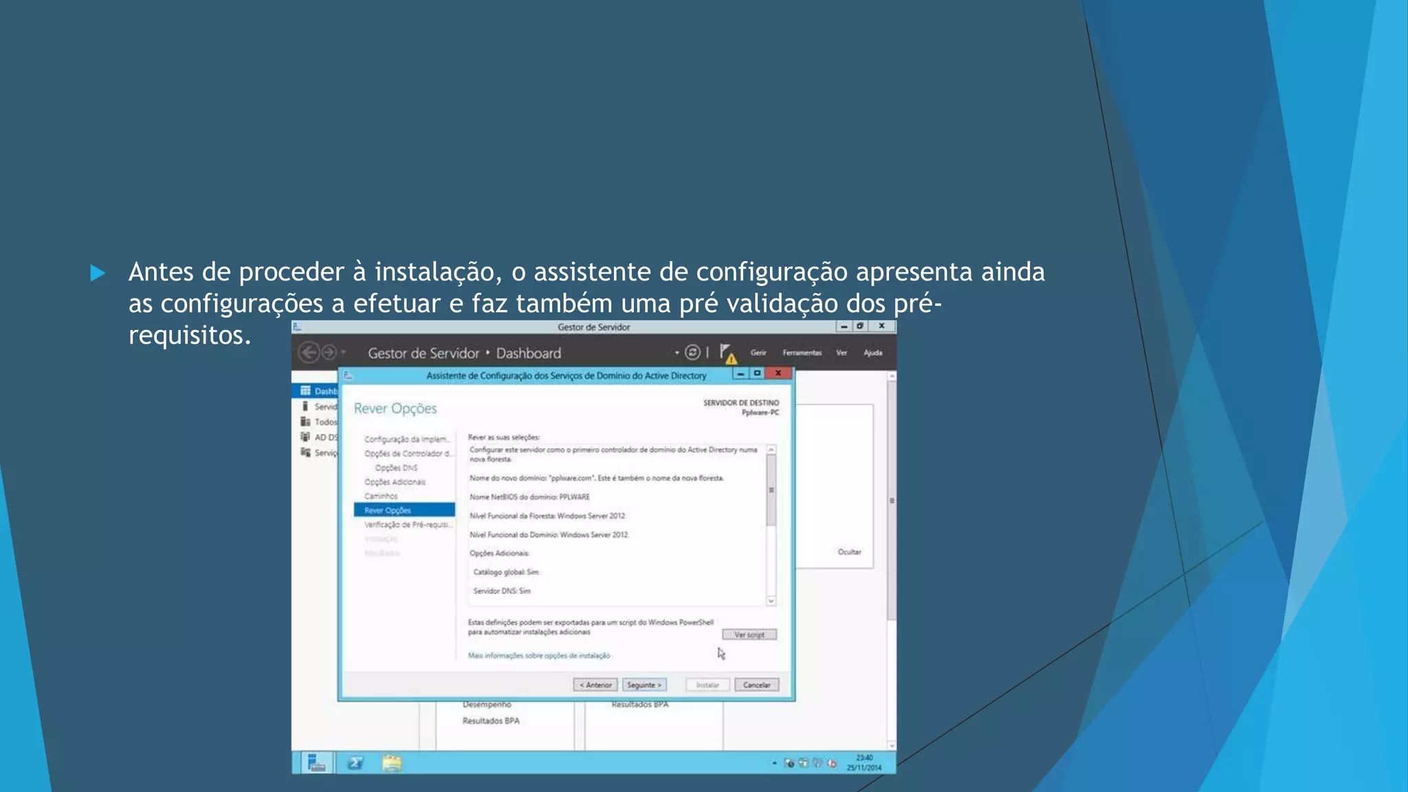Click the review list scroll-up arrow
Screen dimensions: 1408x792
[771, 450]
